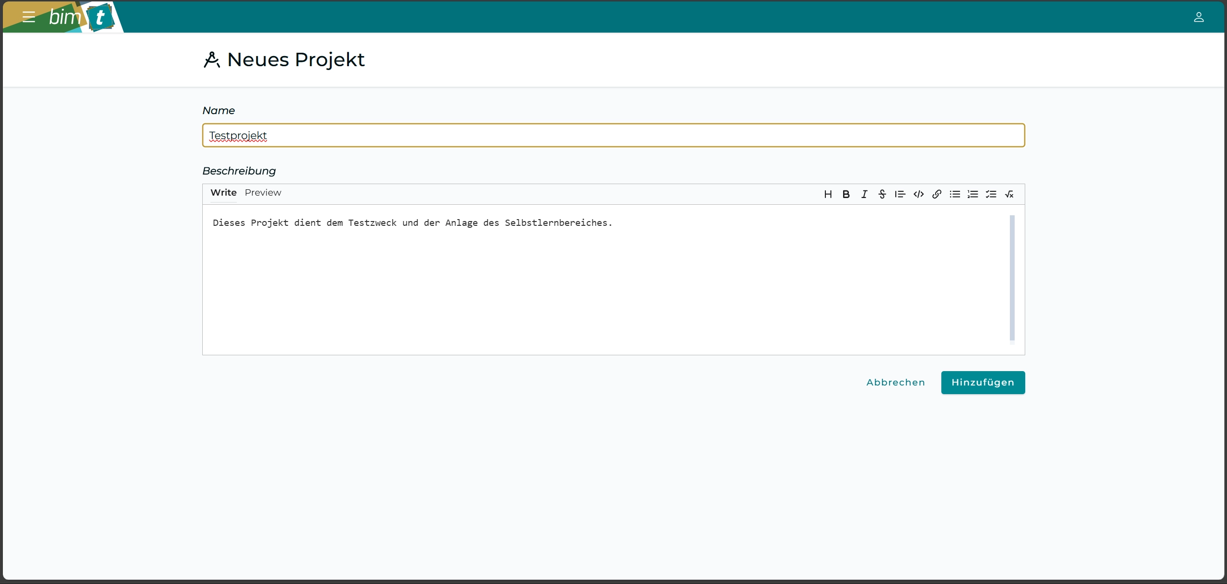The height and width of the screenshot is (584, 1227).
Task: Click the description editor scrollbar
Action: click(1012, 278)
